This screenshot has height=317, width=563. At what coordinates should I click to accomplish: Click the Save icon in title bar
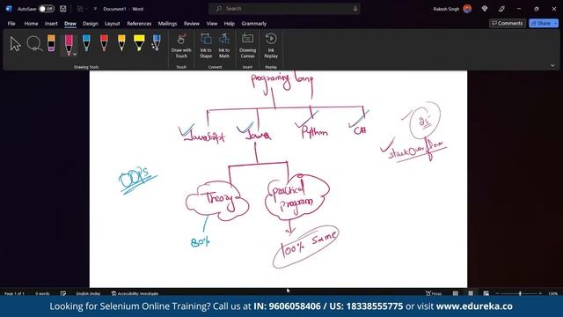(62, 9)
